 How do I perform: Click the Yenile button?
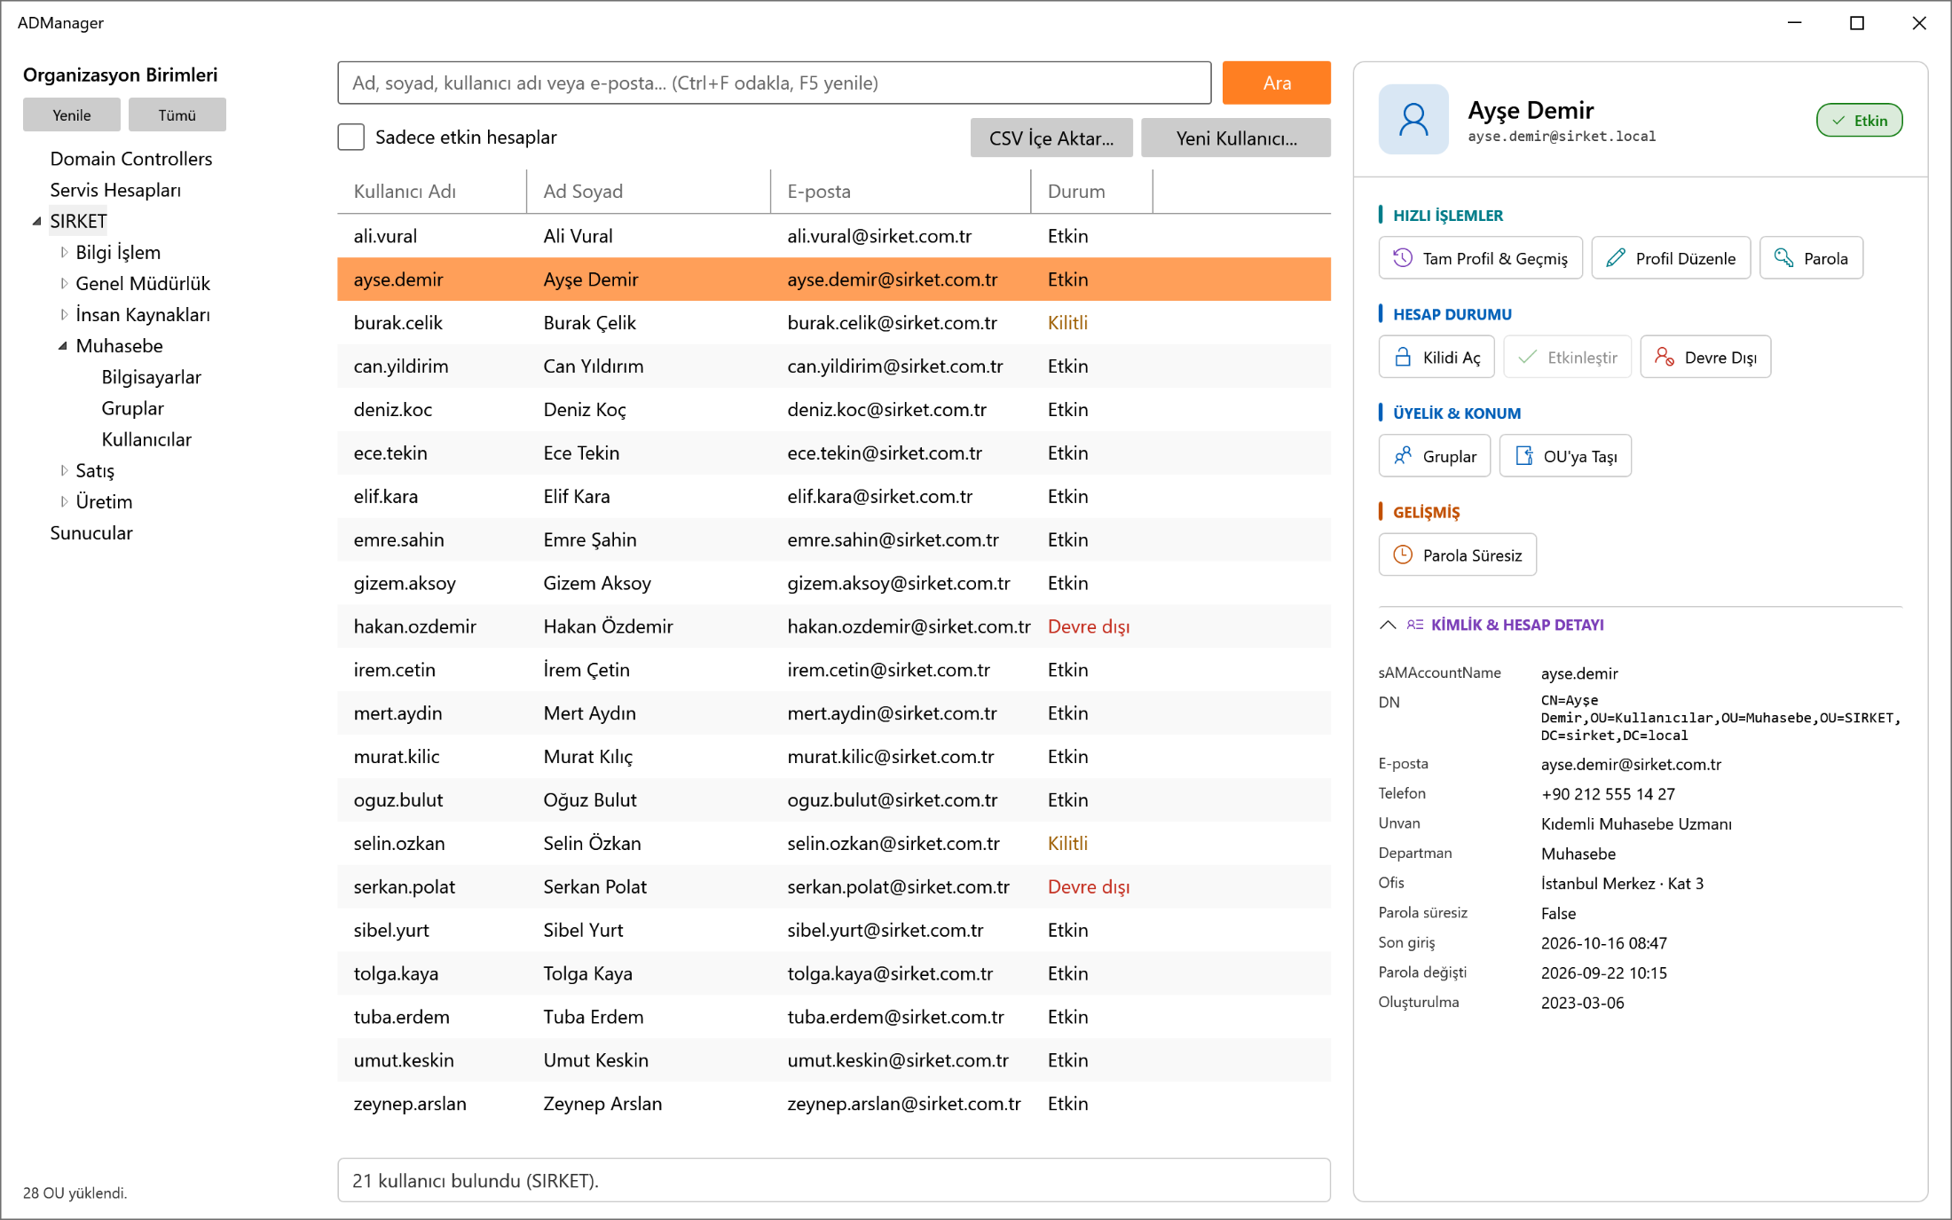(x=72, y=114)
